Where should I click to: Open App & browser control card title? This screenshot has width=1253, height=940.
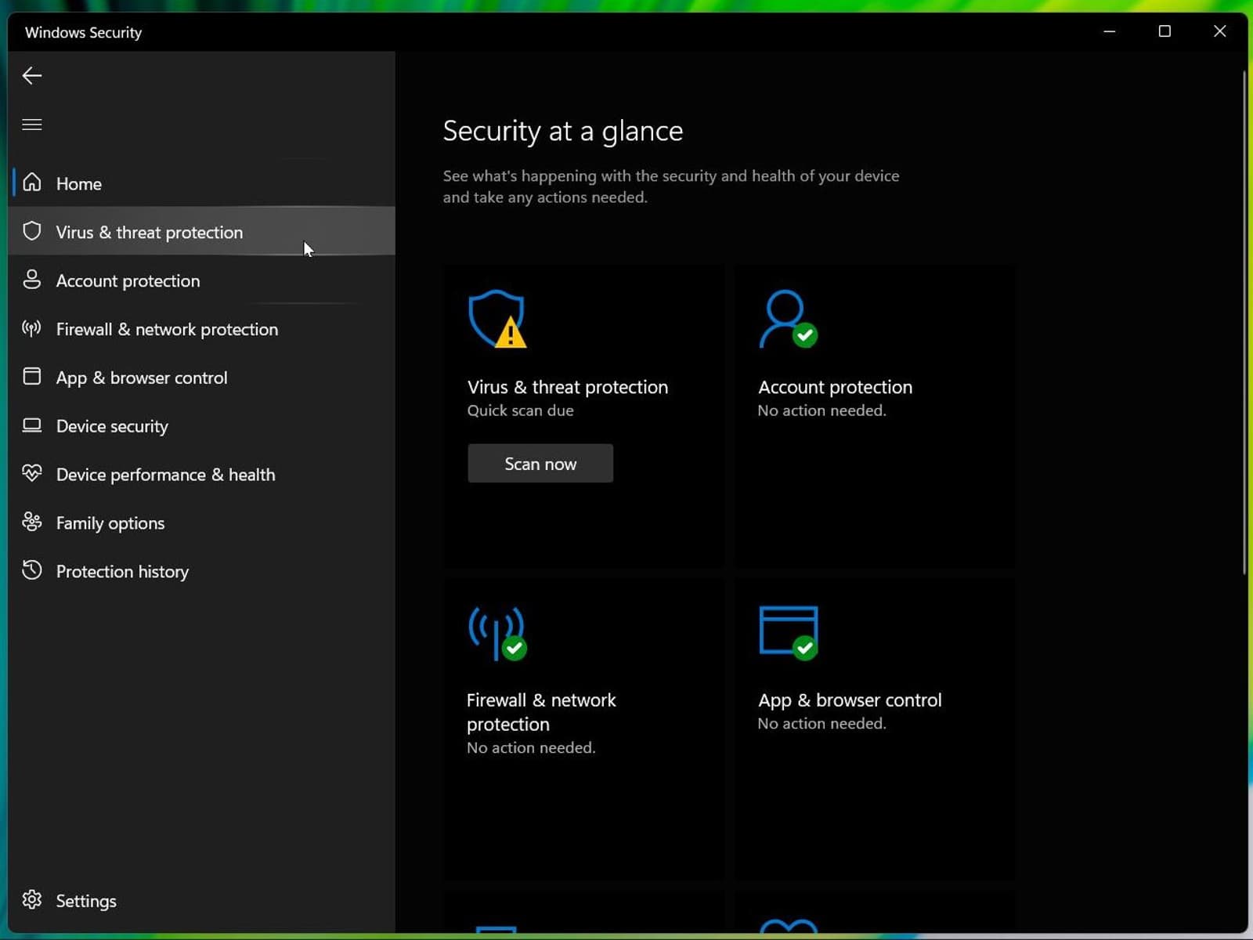[x=850, y=700]
